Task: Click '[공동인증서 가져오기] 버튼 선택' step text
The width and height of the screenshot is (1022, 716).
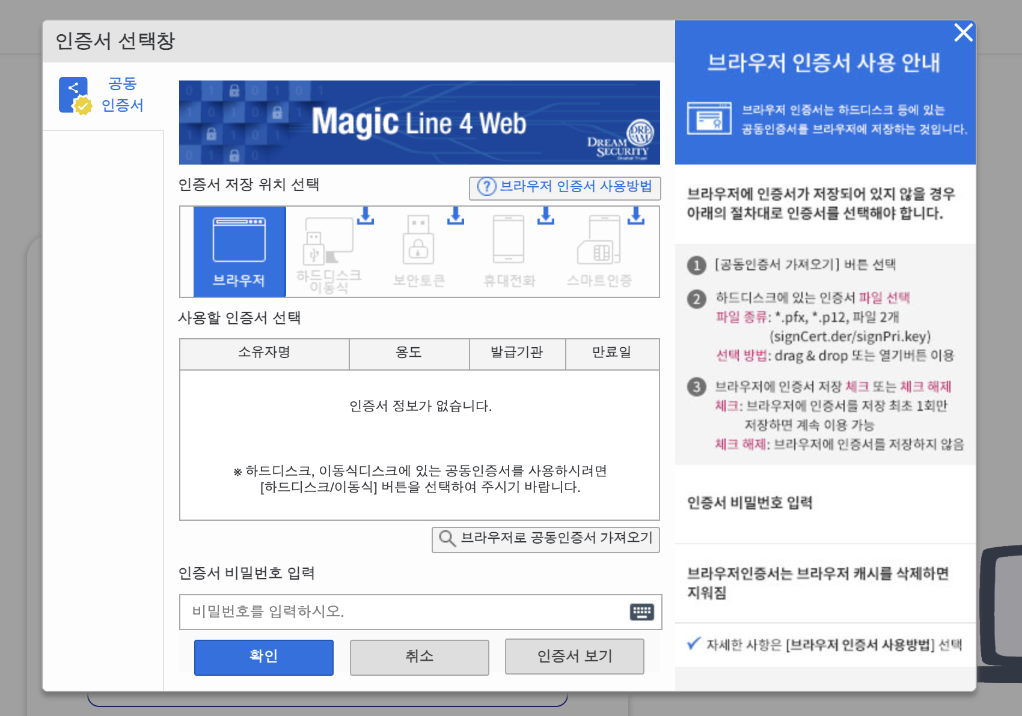Action: tap(806, 265)
